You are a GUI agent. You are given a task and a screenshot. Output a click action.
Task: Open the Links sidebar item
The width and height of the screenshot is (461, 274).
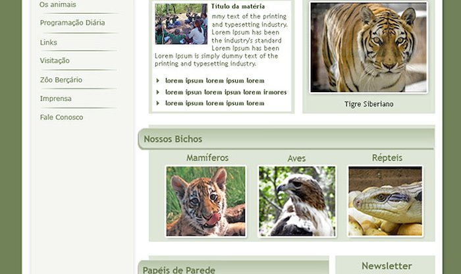point(49,42)
